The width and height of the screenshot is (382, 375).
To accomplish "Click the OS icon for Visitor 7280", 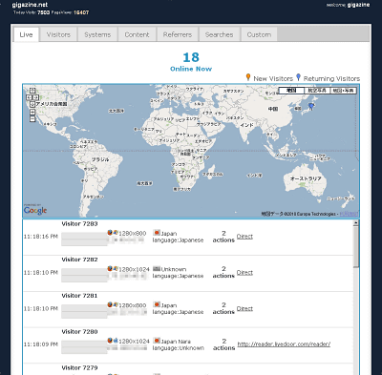I will pyautogui.click(x=116, y=341).
